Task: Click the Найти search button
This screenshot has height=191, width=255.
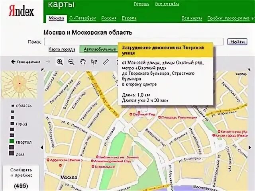Action: (237, 42)
